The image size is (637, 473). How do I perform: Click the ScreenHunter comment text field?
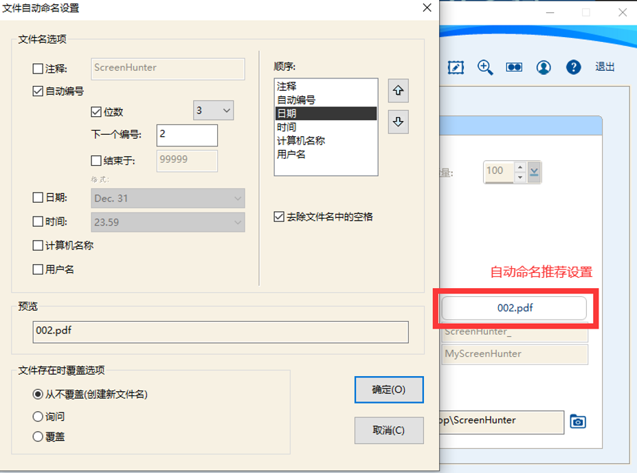[168, 69]
